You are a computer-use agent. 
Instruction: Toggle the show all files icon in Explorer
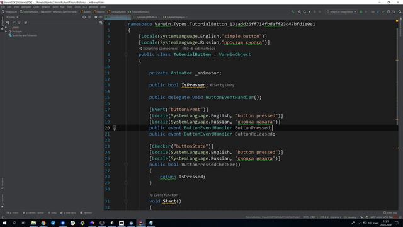point(25,23)
